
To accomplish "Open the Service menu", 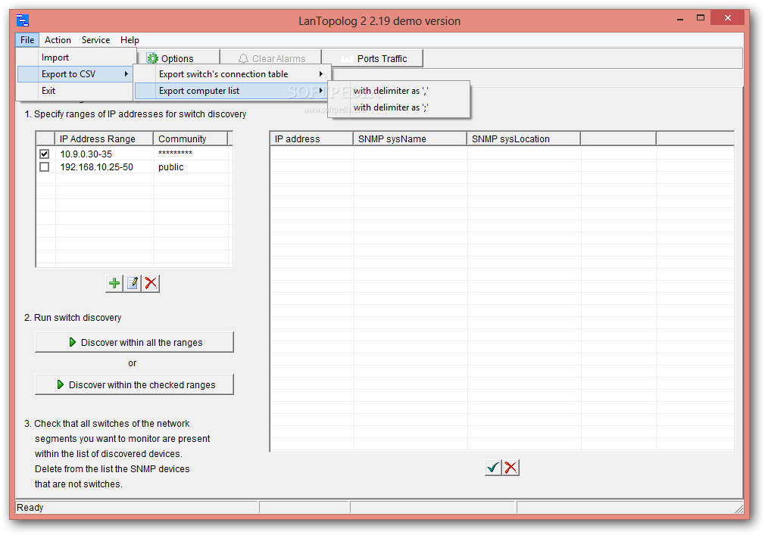I will pyautogui.click(x=95, y=40).
